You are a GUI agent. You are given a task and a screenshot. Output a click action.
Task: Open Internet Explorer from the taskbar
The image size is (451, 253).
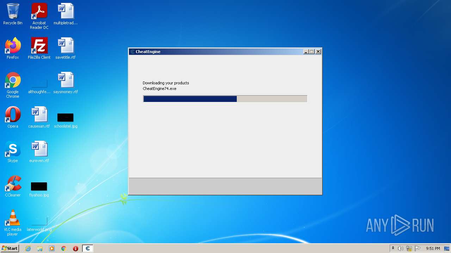(28, 248)
